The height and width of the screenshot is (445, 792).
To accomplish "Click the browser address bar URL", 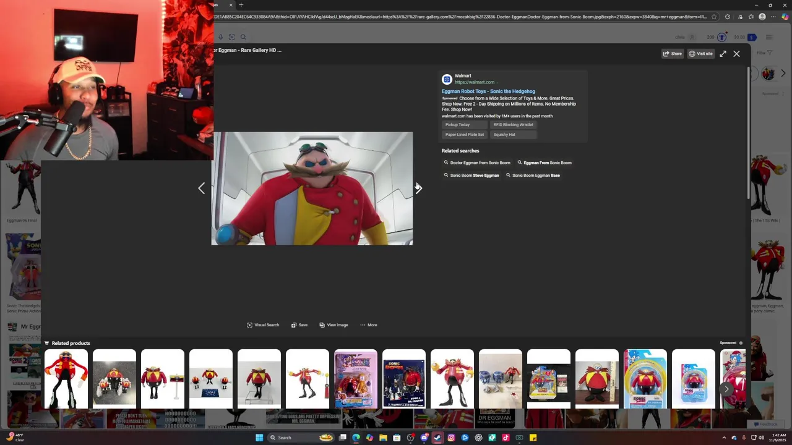I will click(460, 17).
